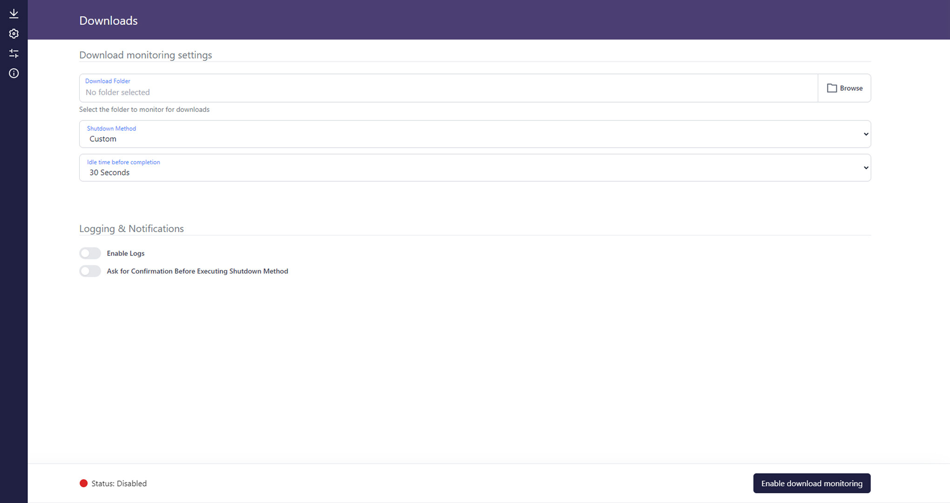Open the Shutdown Method dropdown
950x503 pixels.
[x=474, y=134]
